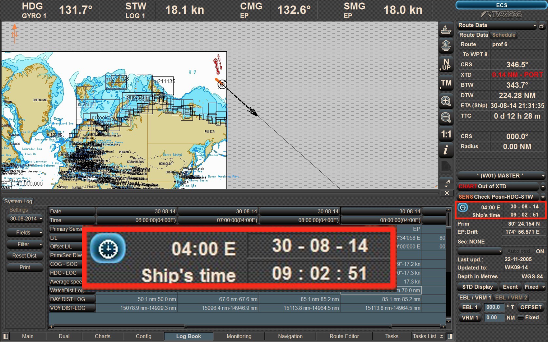Screen dimensions: 548x342
Task: Click the detach panel icon beside Route Data
Action: (x=542, y=26)
